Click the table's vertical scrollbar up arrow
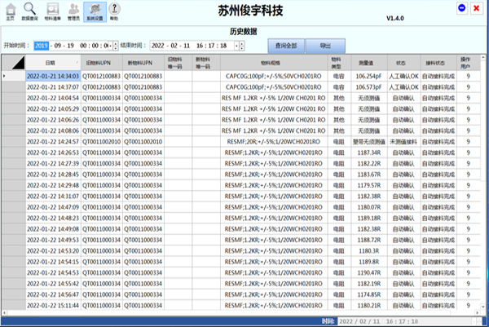Image resolution: width=489 pixels, height=327 pixels. point(483,58)
